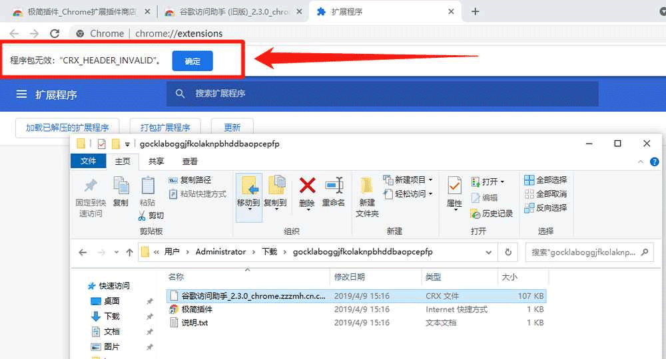Open Explorer help question mark icon

(655, 162)
